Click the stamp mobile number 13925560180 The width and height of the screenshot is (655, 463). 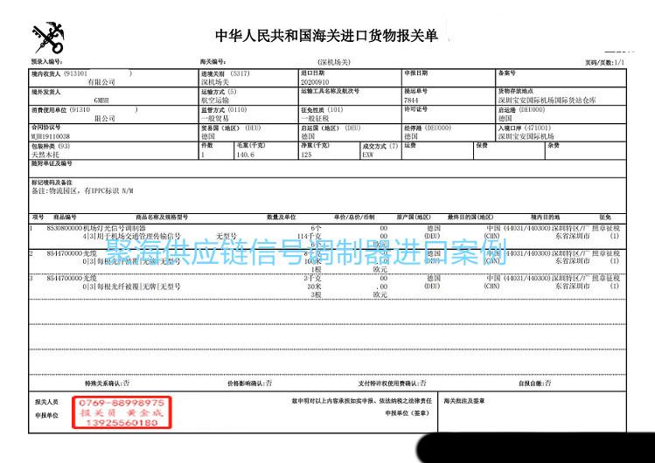tap(122, 423)
